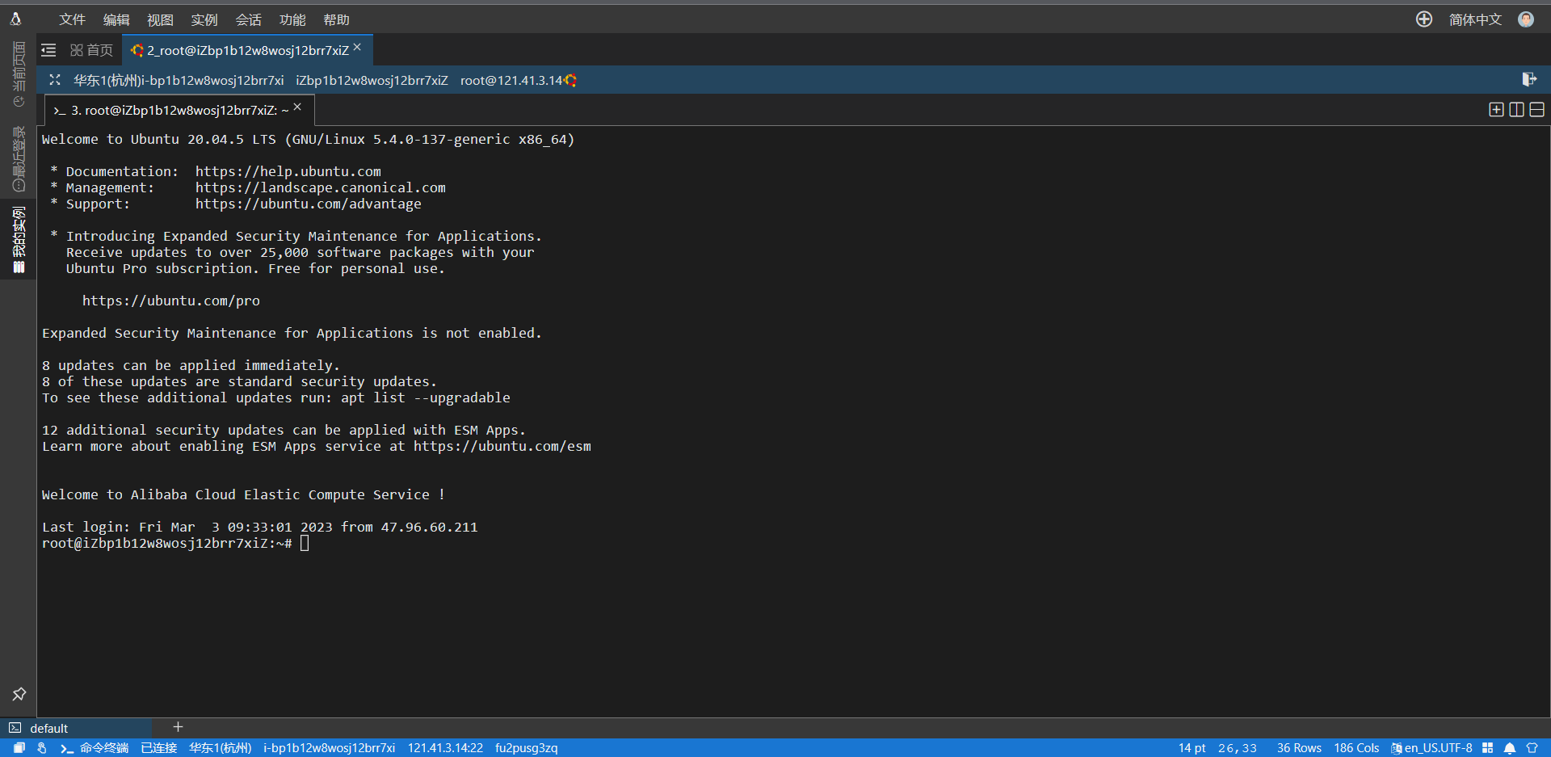
Task: Switch to the 首页 home tab
Action: 91,50
